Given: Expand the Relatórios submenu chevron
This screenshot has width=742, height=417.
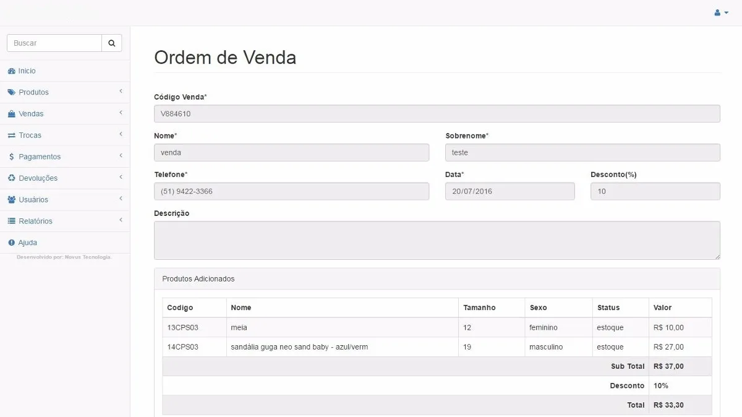Looking at the screenshot, I should coord(121,220).
